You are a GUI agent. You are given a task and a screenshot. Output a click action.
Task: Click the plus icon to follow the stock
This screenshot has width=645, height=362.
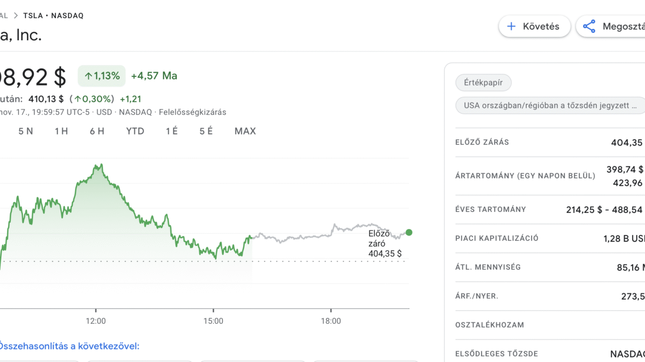(511, 26)
